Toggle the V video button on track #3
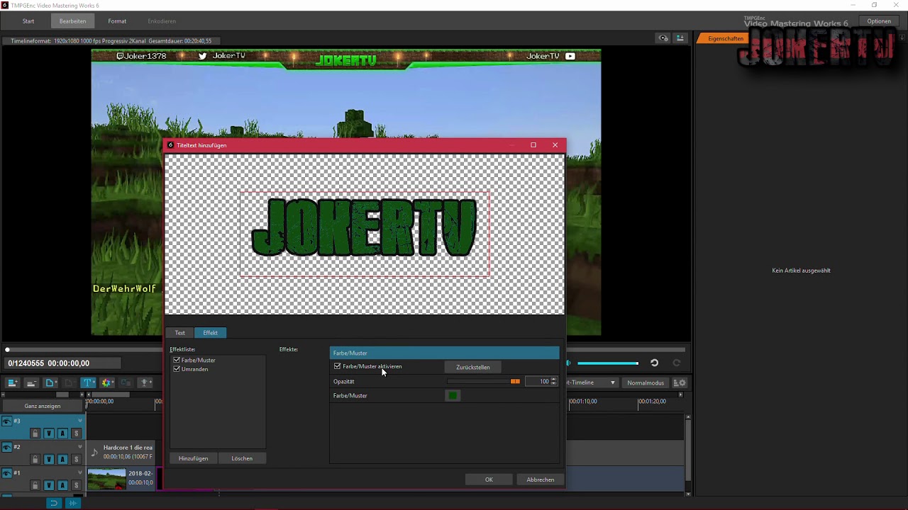908x510 pixels. click(x=48, y=433)
